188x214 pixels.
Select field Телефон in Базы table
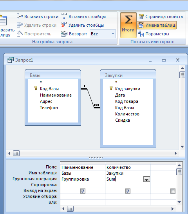coord(49,108)
